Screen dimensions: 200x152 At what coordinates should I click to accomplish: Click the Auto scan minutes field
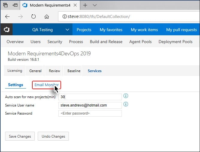coord(90,97)
